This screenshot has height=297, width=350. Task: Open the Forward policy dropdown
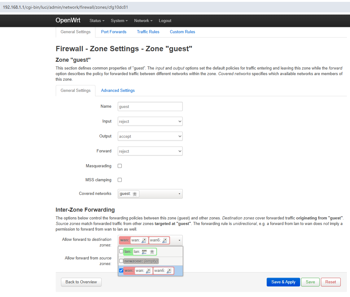point(150,151)
